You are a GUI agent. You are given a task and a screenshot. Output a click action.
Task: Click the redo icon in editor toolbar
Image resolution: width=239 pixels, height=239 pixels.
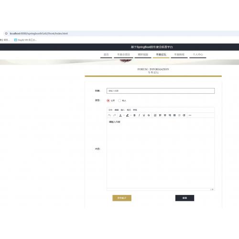pyautogui.click(x=114, y=115)
